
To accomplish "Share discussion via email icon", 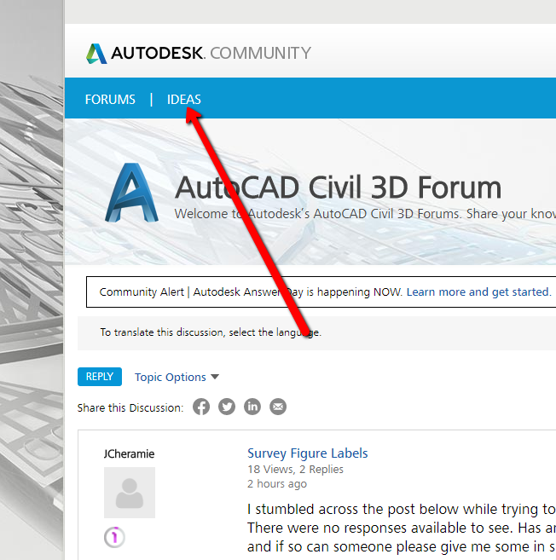I will coord(278,407).
